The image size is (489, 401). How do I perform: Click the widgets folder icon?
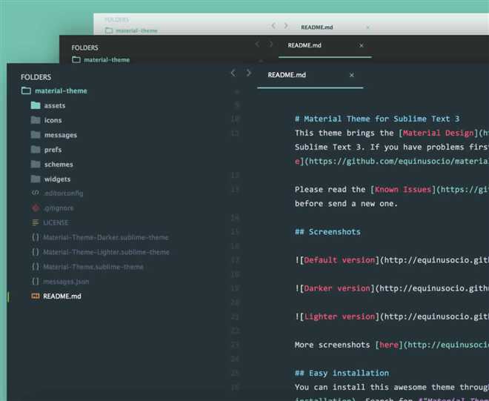tap(36, 179)
